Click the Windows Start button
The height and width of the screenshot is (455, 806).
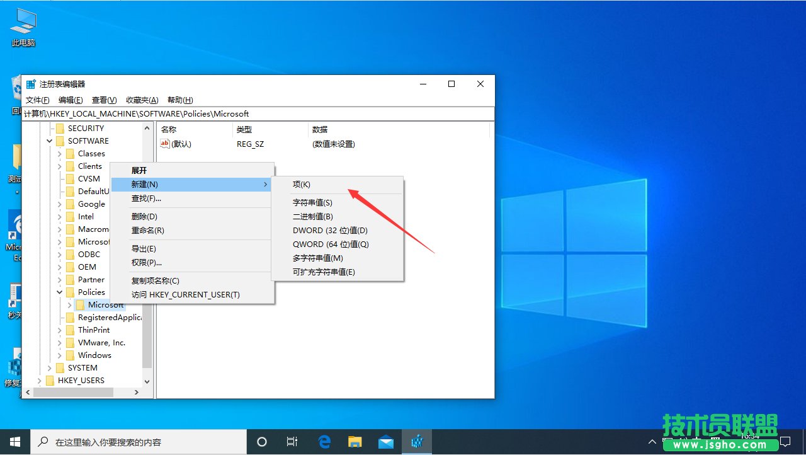coord(15,441)
